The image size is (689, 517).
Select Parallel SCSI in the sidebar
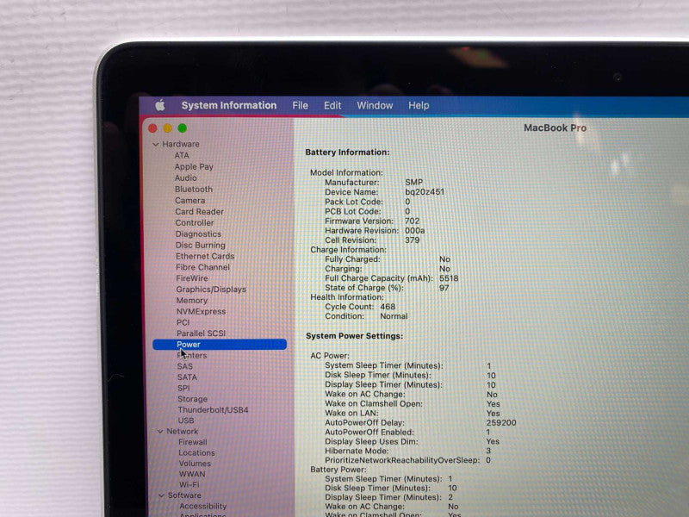click(201, 333)
